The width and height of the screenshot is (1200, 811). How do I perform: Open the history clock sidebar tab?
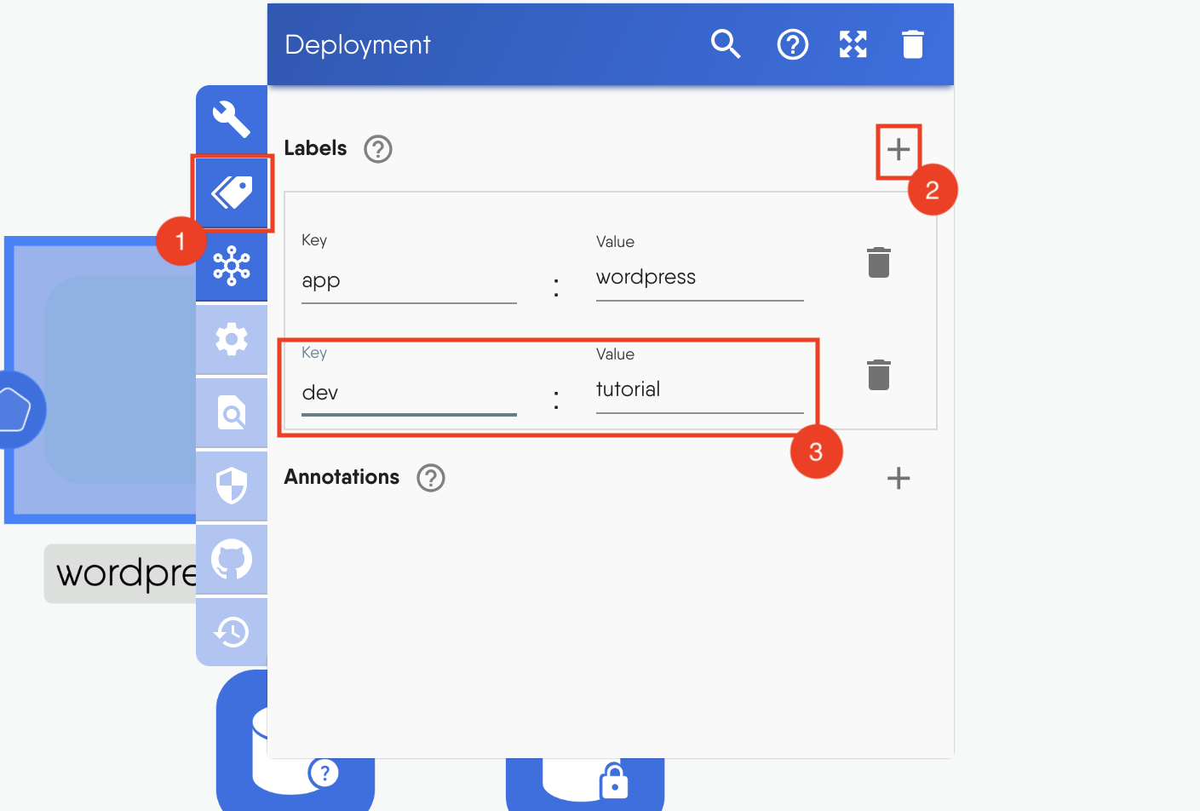tap(232, 632)
